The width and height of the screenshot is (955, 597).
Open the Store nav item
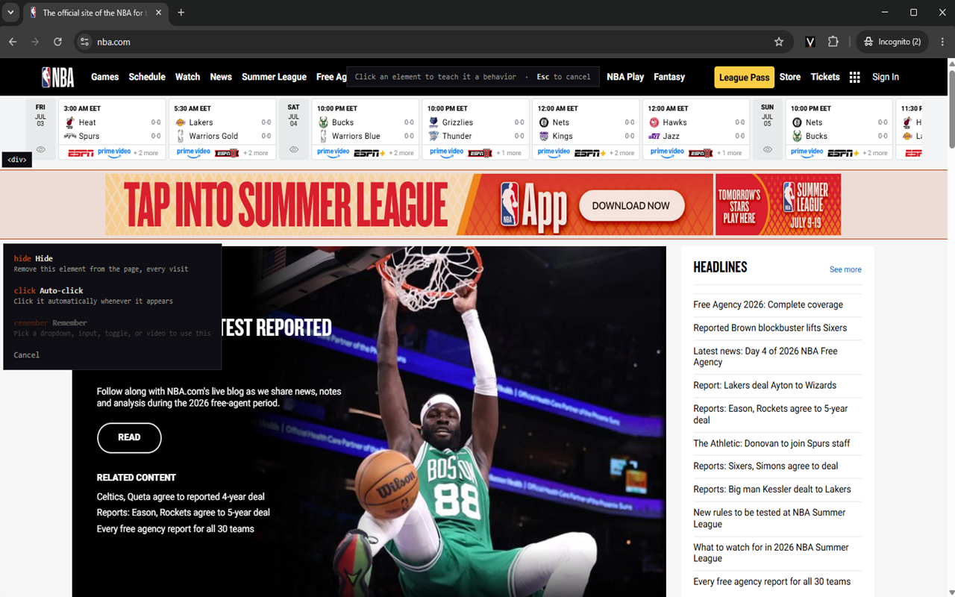pyautogui.click(x=790, y=77)
